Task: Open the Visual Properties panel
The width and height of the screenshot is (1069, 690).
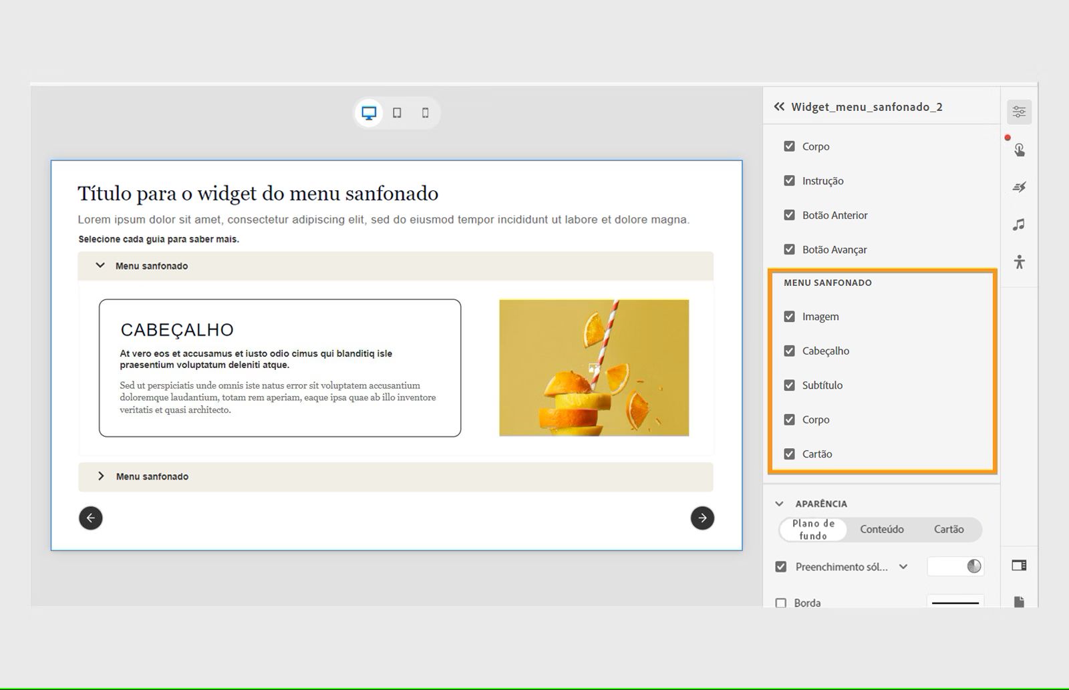Action: pos(1019,111)
